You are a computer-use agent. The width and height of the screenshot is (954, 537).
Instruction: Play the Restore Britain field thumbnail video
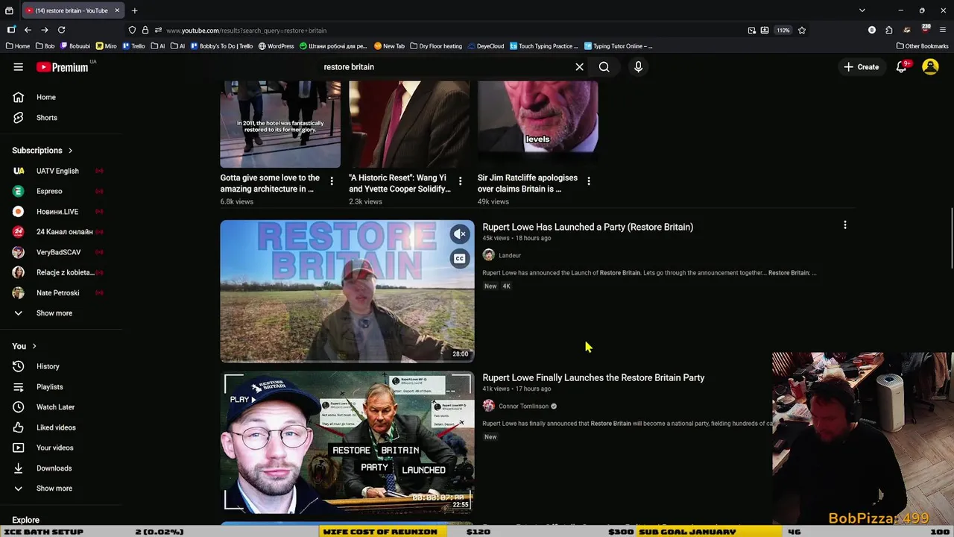pyautogui.click(x=347, y=291)
